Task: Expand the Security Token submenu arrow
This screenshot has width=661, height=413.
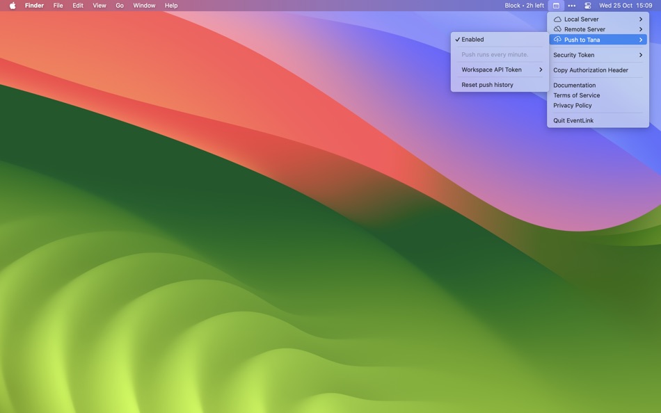Action: 640,55
